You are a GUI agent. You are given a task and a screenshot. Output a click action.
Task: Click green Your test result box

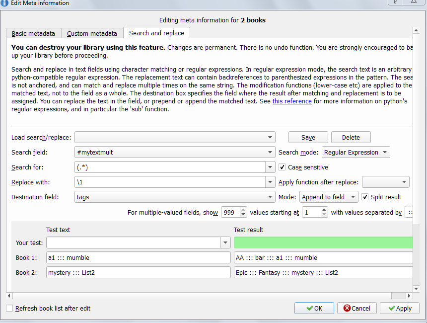point(323,242)
